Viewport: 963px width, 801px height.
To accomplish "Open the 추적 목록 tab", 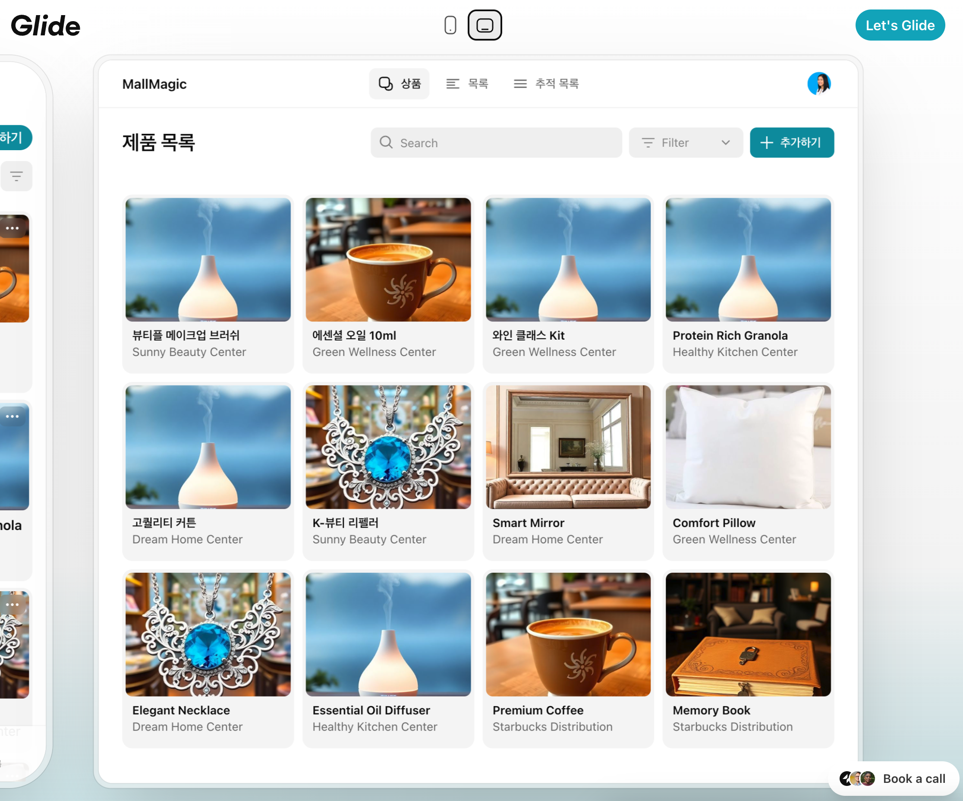I will click(546, 83).
